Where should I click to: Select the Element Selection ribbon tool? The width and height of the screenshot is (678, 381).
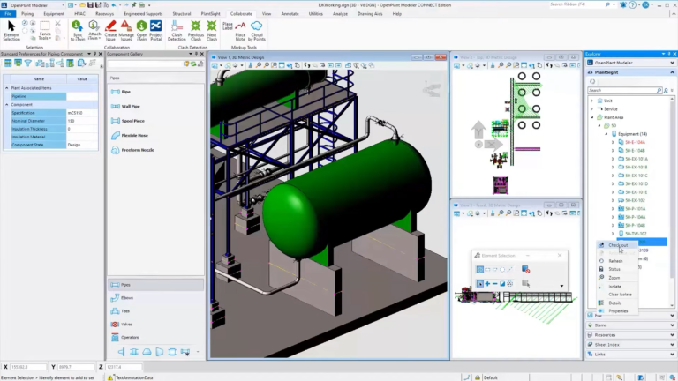[11, 31]
